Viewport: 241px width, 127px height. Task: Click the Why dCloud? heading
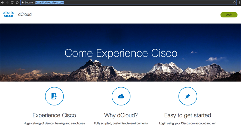click(121, 115)
